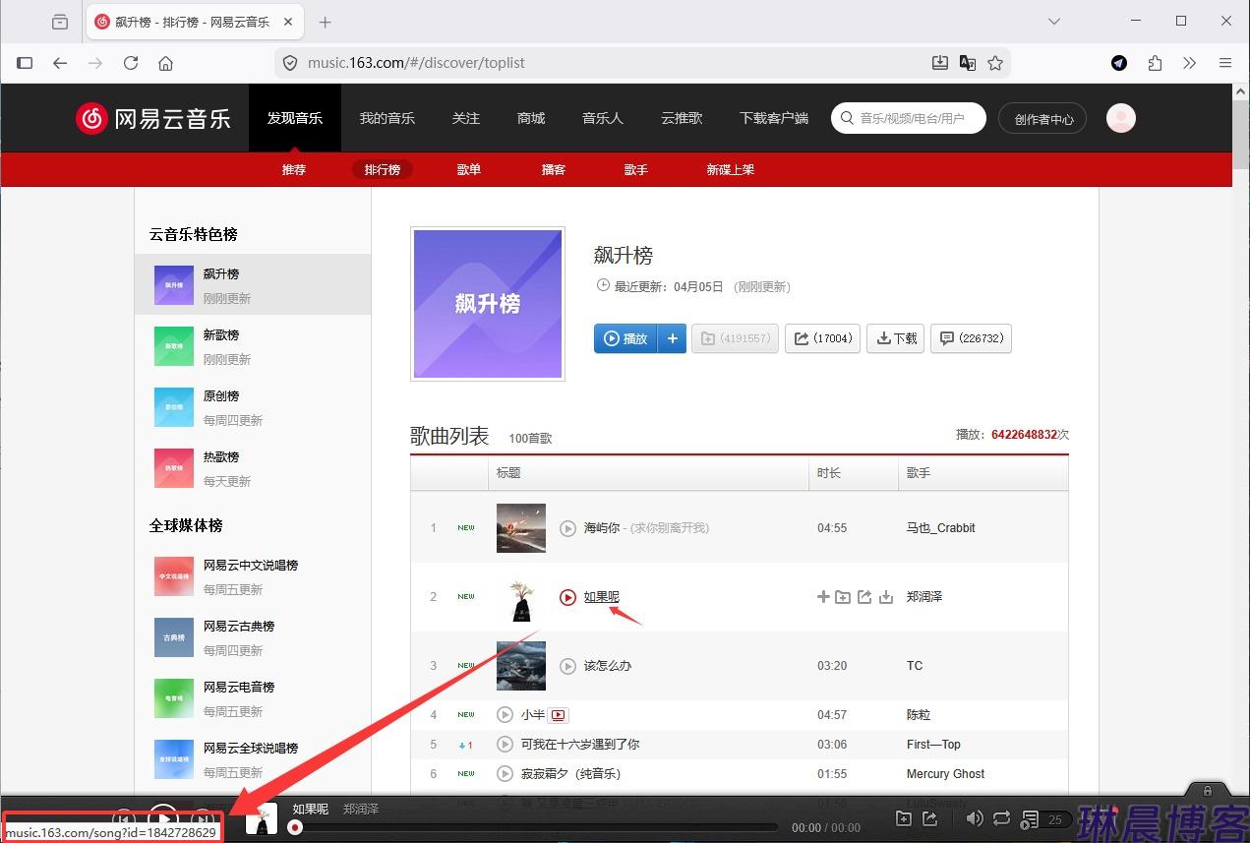
Task: Open 创作者中心
Action: [x=1042, y=117]
